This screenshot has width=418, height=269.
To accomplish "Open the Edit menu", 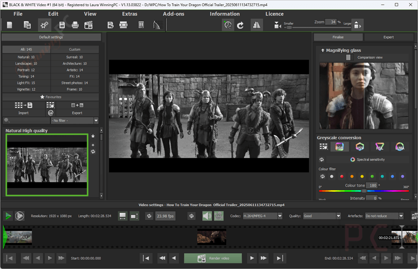I will tap(53, 14).
